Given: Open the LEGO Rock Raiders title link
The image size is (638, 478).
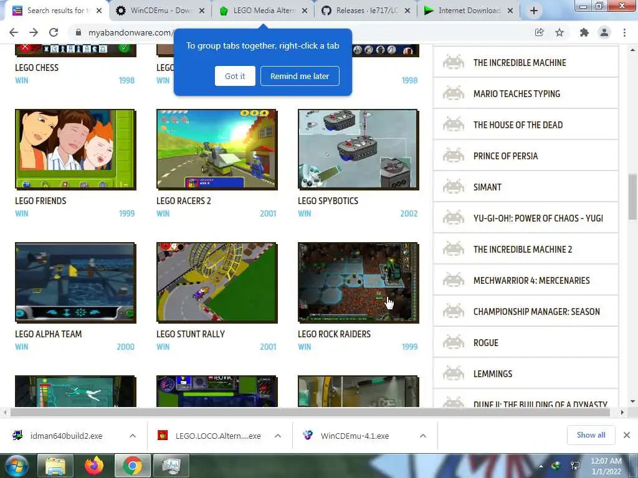Looking at the screenshot, I should point(334,334).
